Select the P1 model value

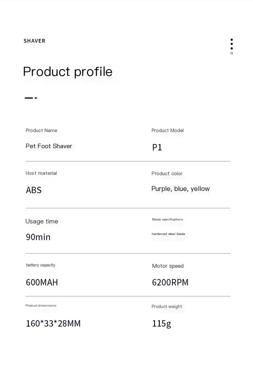pyautogui.click(x=157, y=147)
